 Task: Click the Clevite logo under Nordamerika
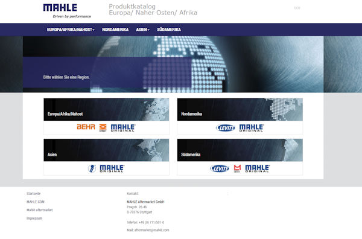(x=225, y=128)
